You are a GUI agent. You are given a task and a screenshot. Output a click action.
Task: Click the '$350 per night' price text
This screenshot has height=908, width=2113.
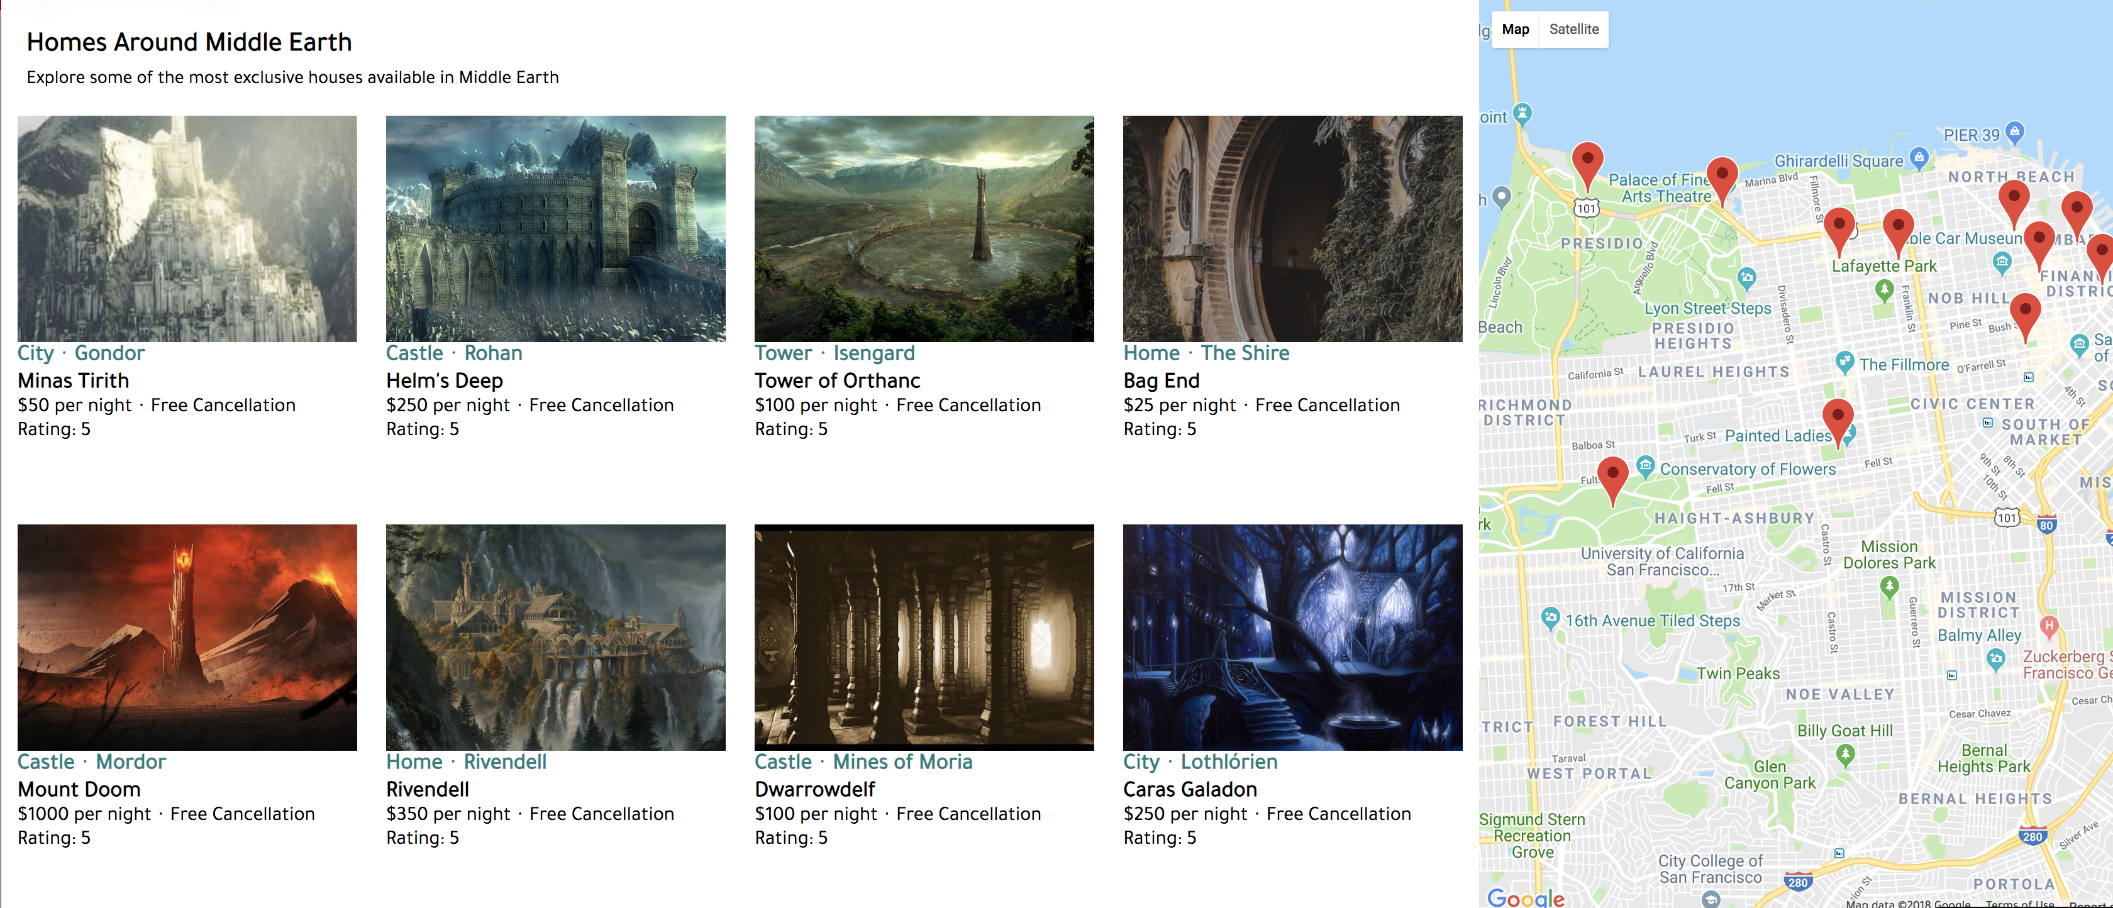(x=448, y=814)
